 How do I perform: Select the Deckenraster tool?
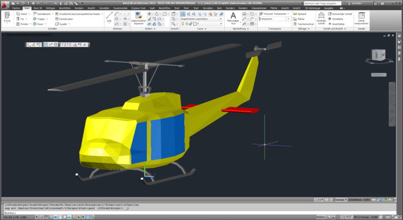[x=64, y=19]
